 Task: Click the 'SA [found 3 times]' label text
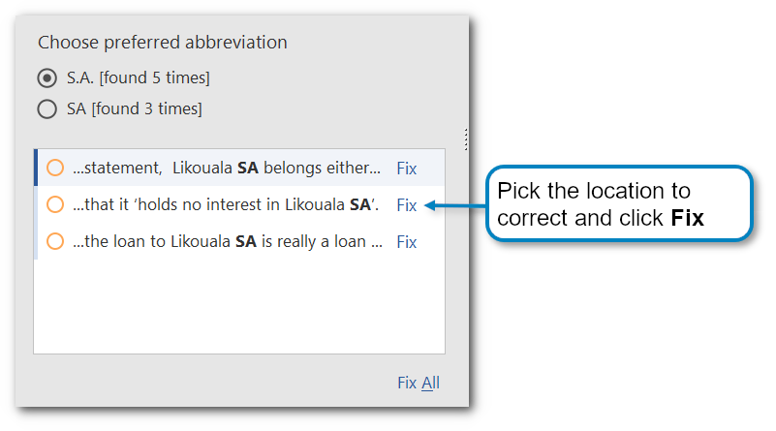click(x=135, y=109)
